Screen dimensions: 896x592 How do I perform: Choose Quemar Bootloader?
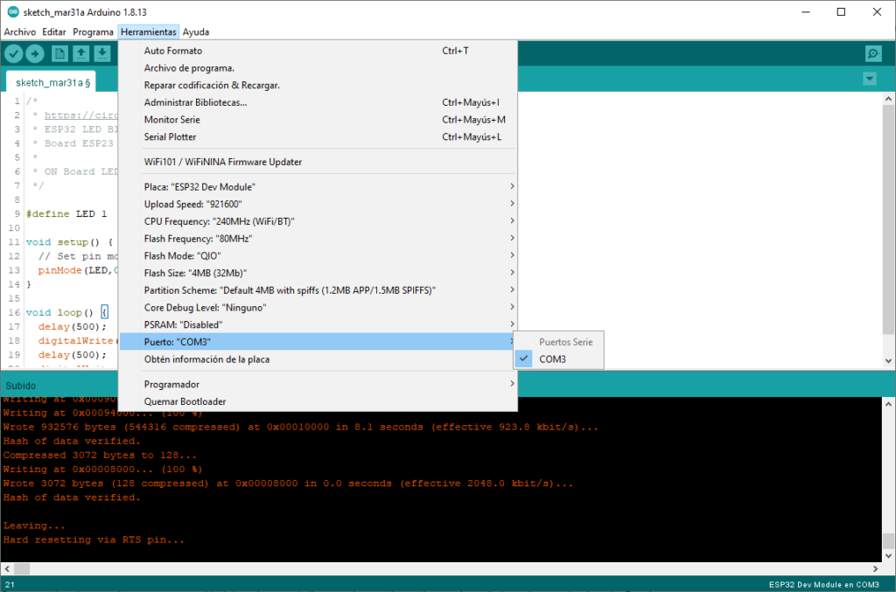coord(318,401)
